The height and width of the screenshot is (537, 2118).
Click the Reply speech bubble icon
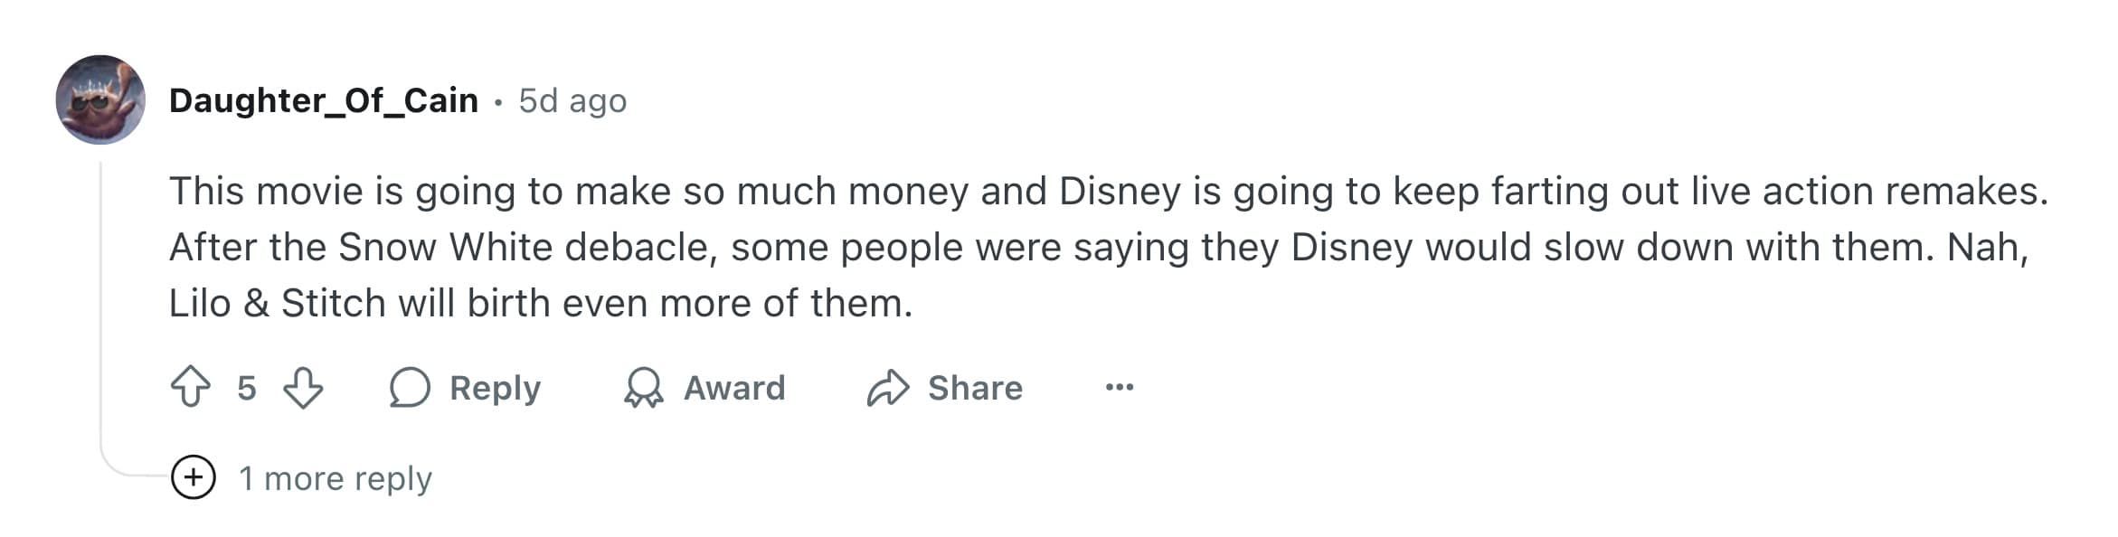[x=410, y=389]
